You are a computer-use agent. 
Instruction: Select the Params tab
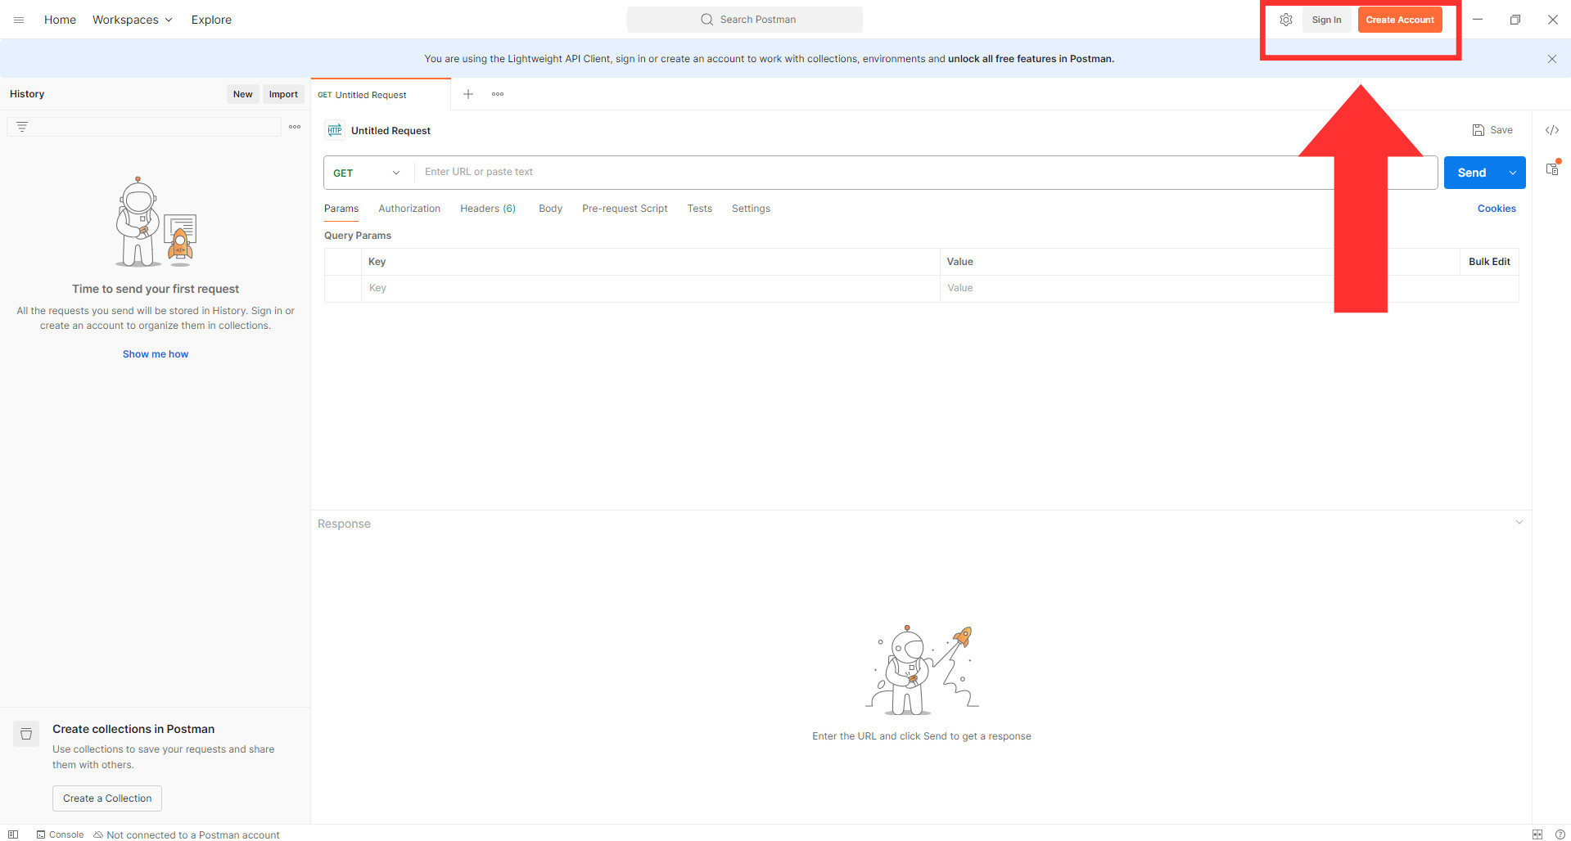coord(341,209)
